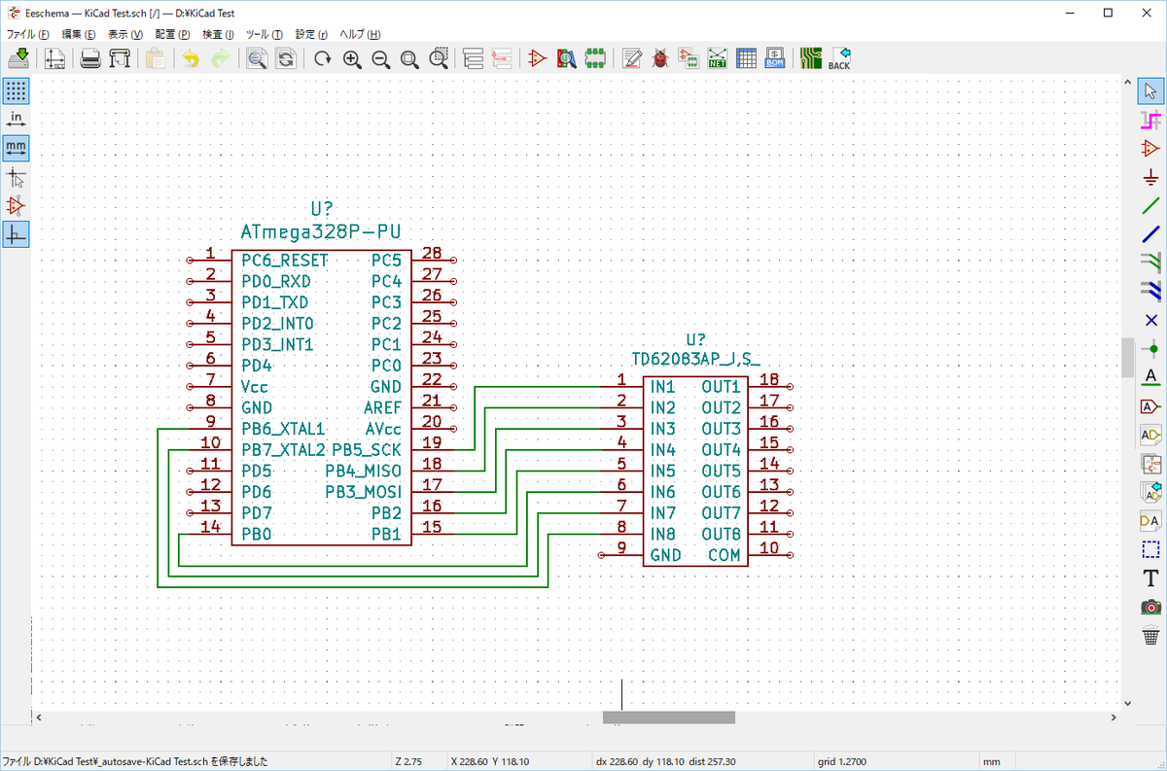Activate the highlight net tool

coord(1151,121)
